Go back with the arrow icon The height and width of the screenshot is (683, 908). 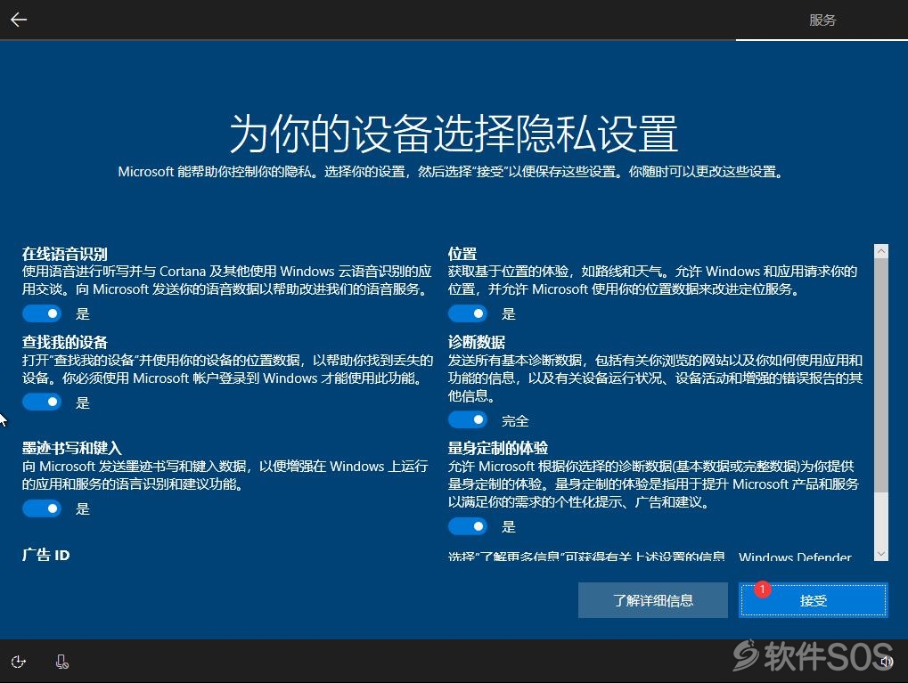(19, 20)
